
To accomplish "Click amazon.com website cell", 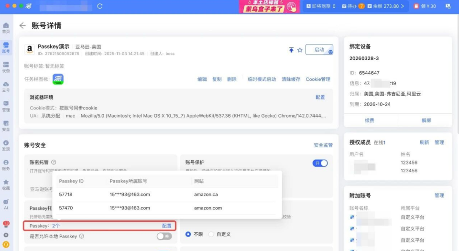I will click(x=208, y=207).
